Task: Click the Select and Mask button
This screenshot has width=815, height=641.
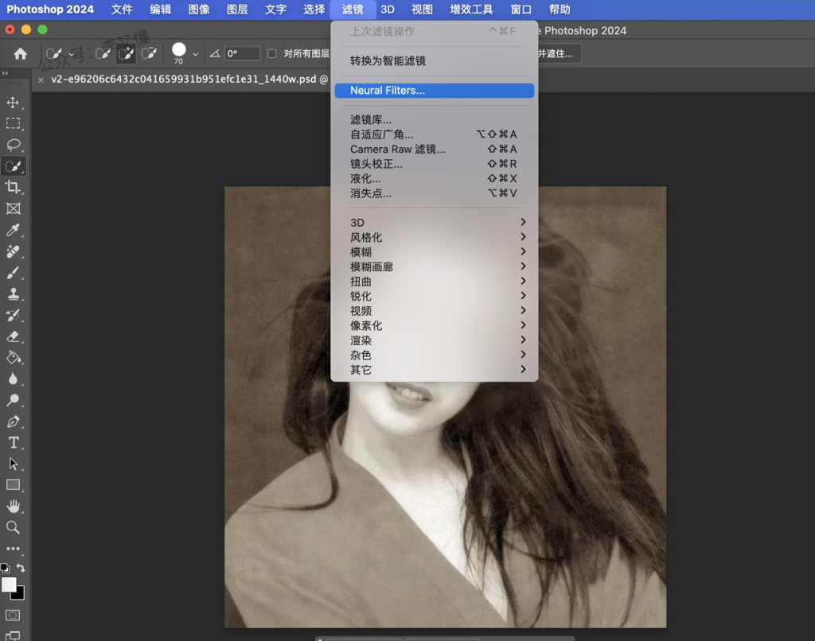Action: click(558, 53)
